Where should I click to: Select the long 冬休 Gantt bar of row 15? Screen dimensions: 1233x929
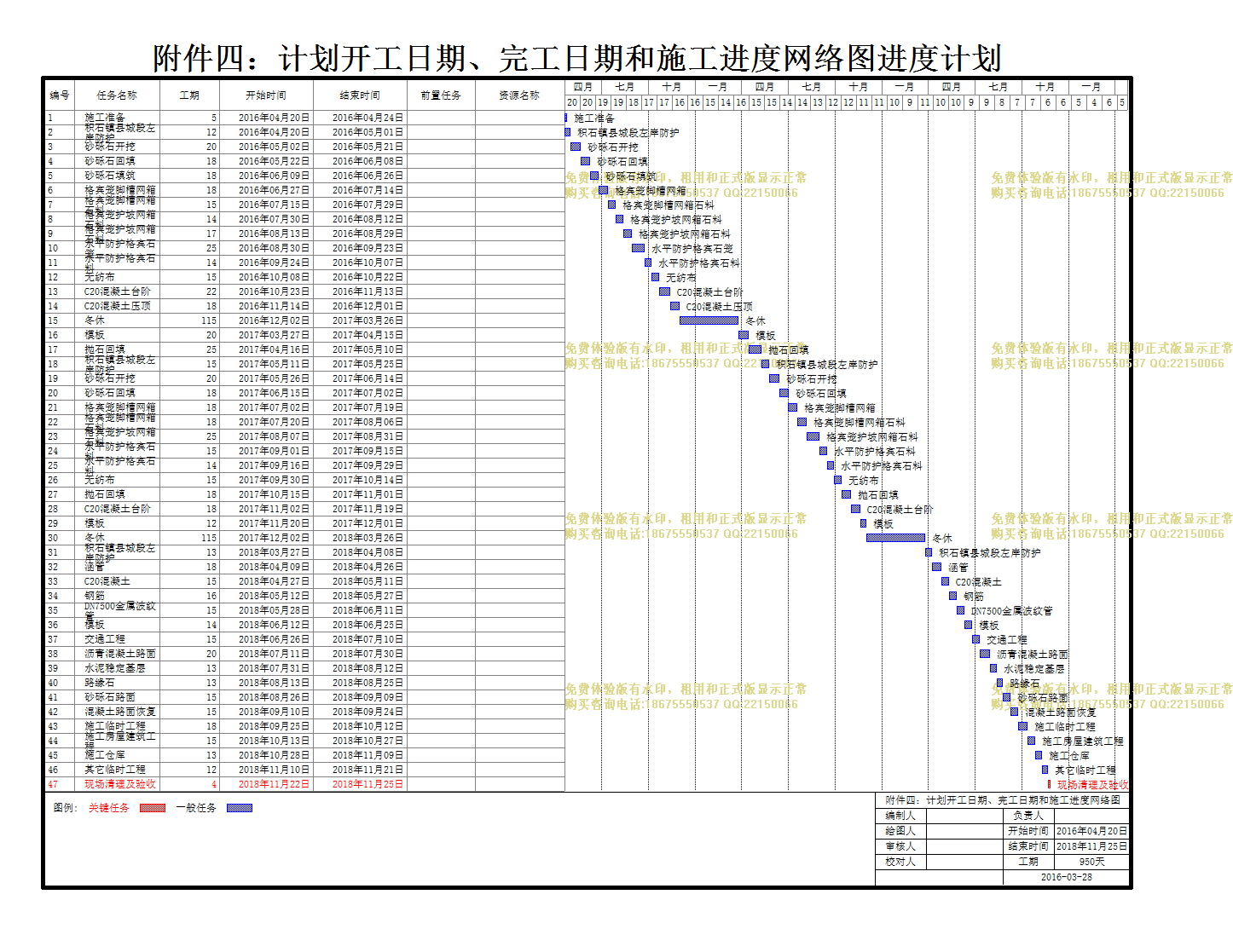[709, 320]
